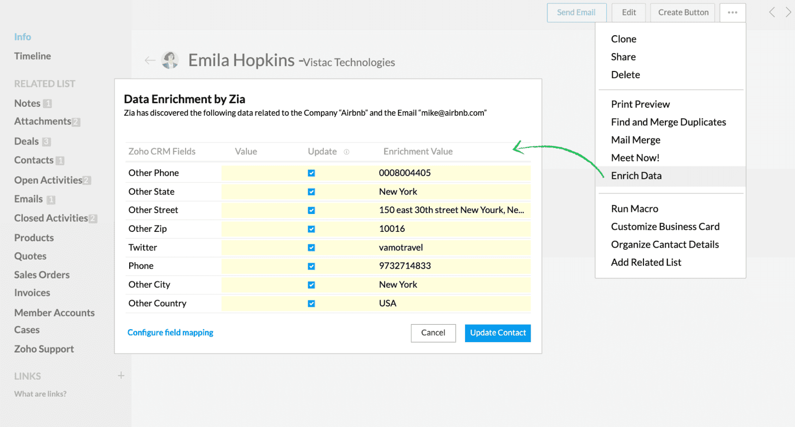Click the Update Contact button
Screen dimensions: 795x427
[x=498, y=333]
